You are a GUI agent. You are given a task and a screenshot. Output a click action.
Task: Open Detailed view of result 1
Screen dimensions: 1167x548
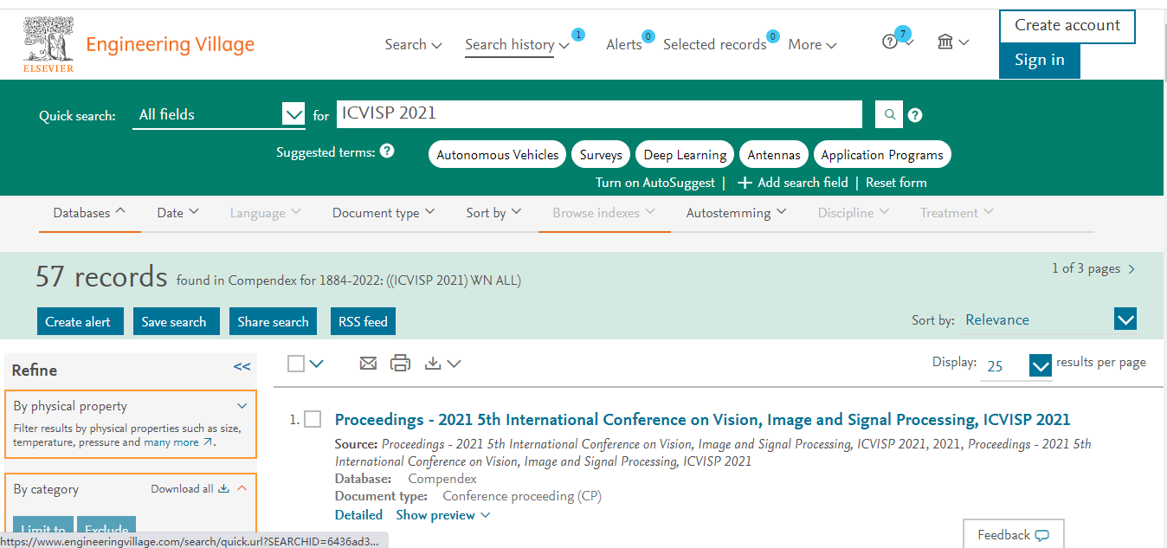(358, 515)
